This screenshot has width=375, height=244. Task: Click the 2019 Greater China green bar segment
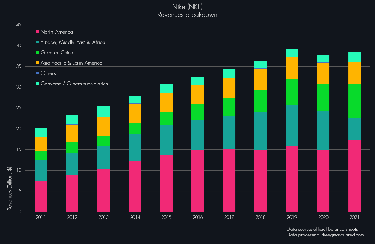tap(292, 92)
